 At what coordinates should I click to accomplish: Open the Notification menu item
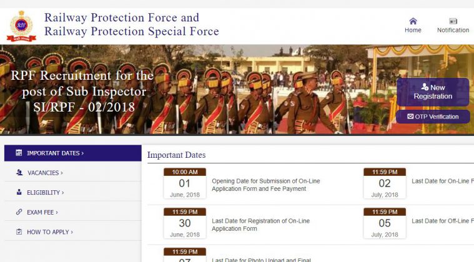[x=453, y=26]
